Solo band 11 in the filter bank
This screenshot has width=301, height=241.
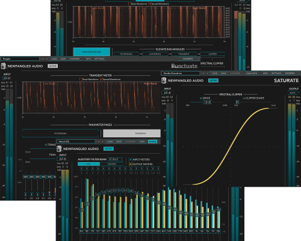[136, 169]
